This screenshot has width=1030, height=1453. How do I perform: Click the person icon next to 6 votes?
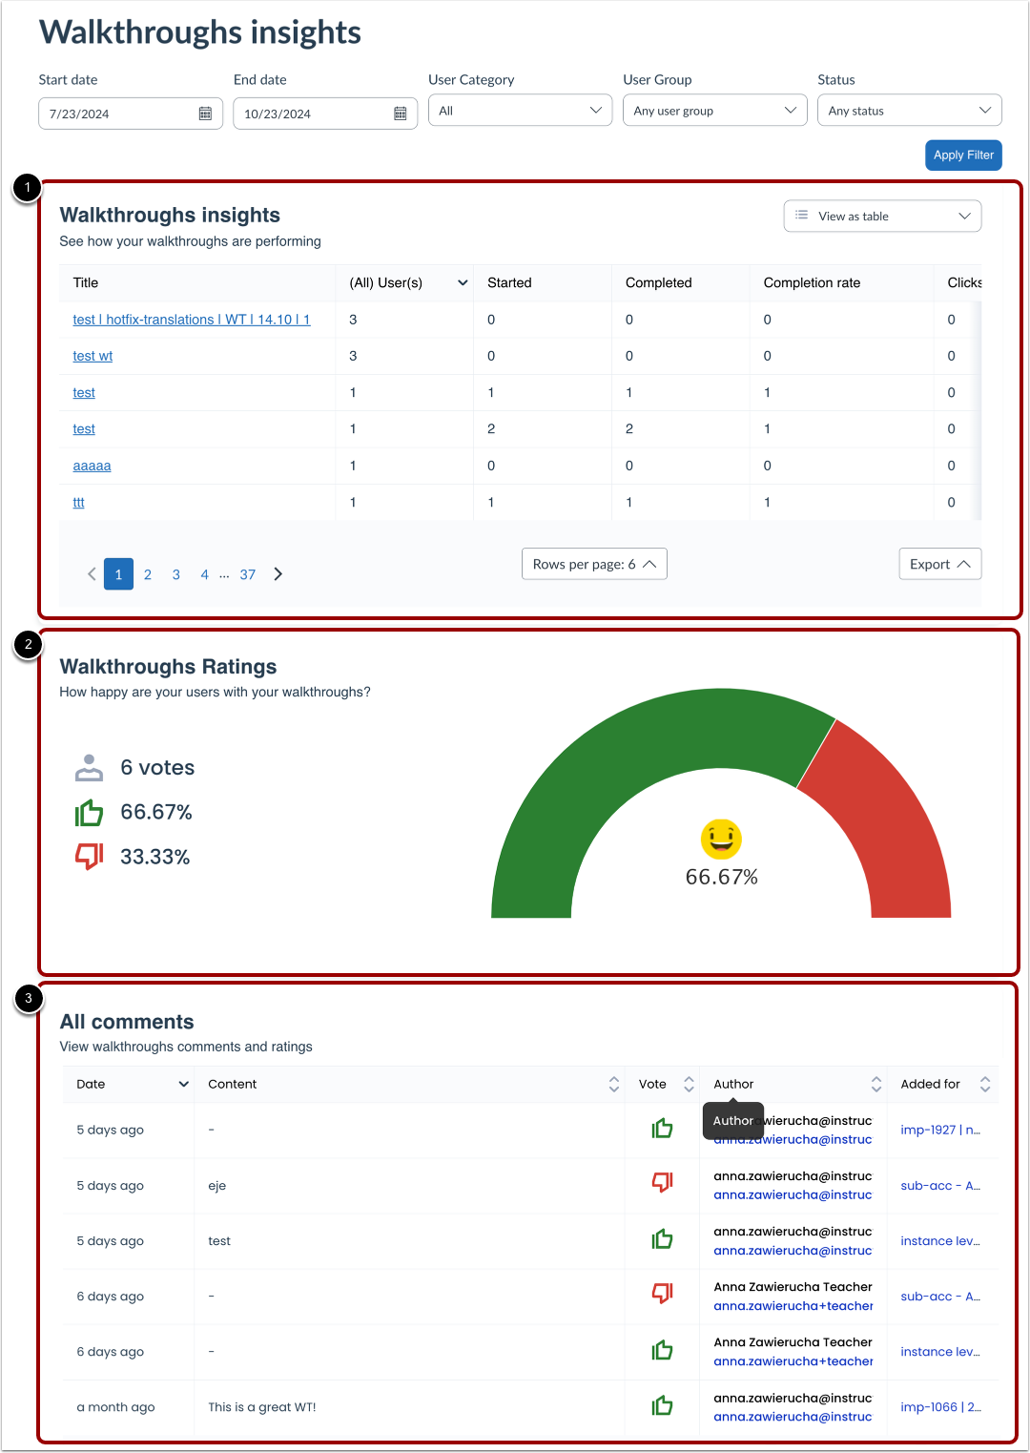[89, 767]
